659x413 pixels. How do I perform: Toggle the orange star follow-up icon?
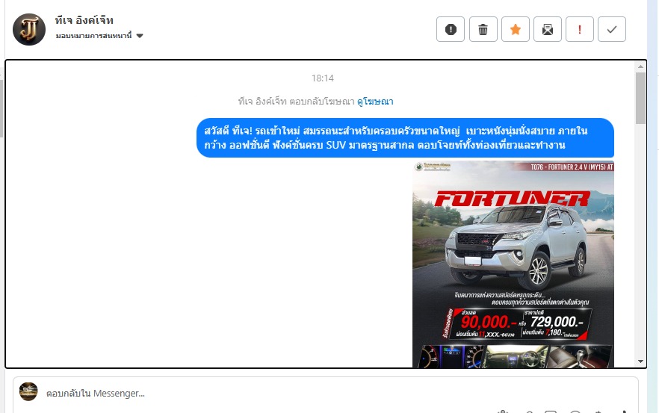[x=516, y=29]
